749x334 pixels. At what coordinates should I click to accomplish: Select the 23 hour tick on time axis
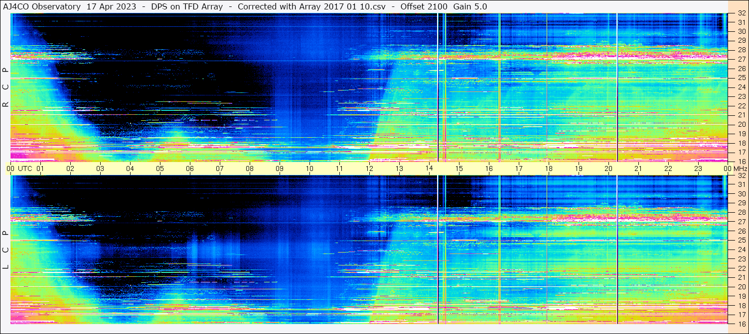(x=698, y=168)
